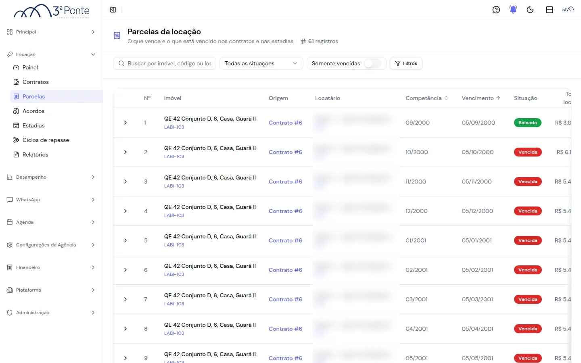Open Contratos in sidebar
581x363 pixels.
(x=56, y=82)
